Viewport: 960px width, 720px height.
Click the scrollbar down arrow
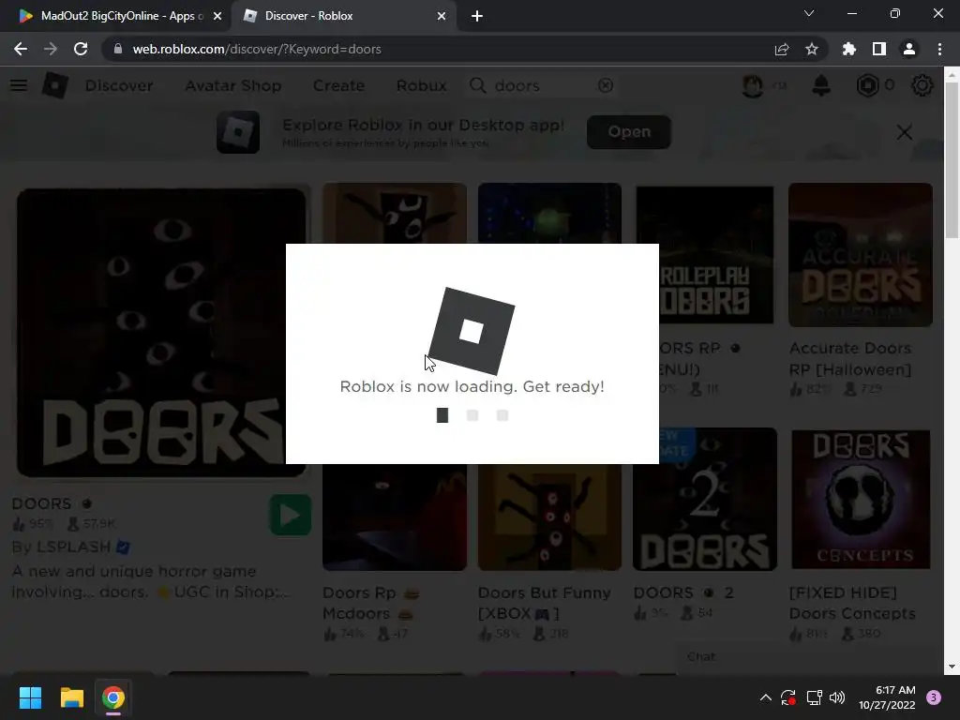(952, 667)
